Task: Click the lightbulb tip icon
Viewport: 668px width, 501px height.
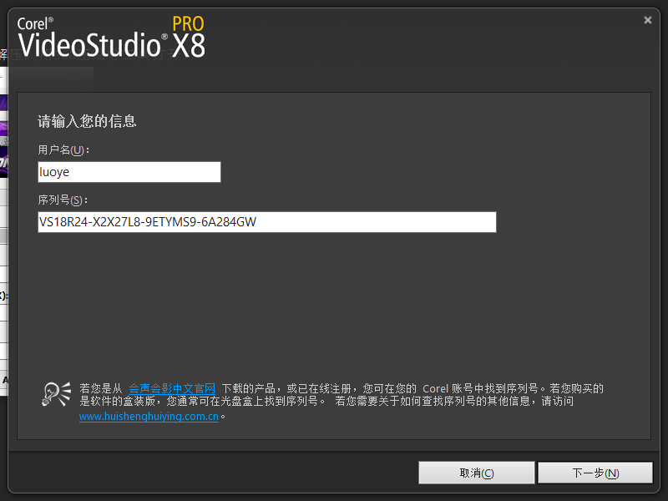Action: [x=57, y=393]
